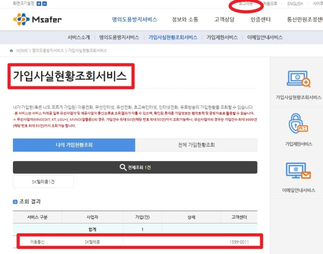This screenshot has width=323, height=254.
Task: Click SK텔레콤 cell in results row
Action: 92,242
